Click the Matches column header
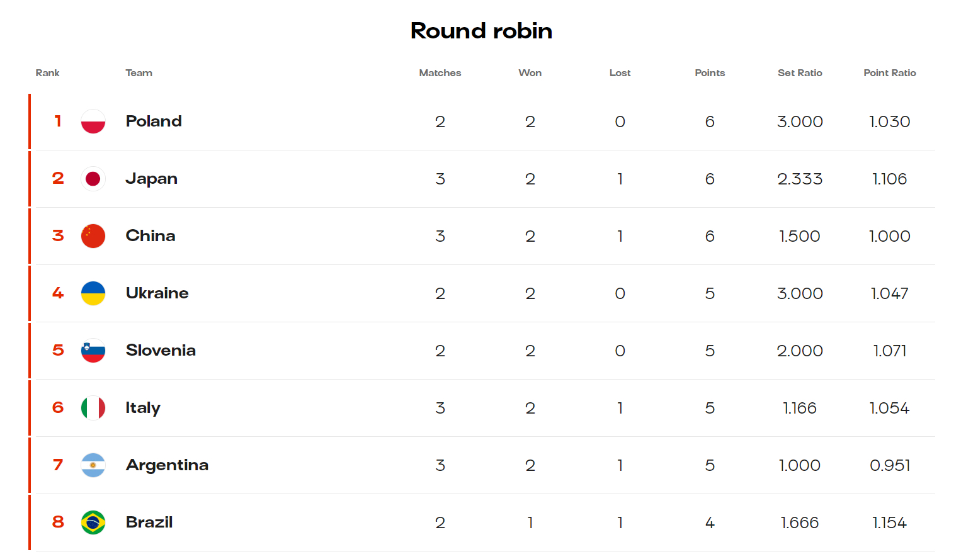The width and height of the screenshot is (961, 559). coord(440,73)
